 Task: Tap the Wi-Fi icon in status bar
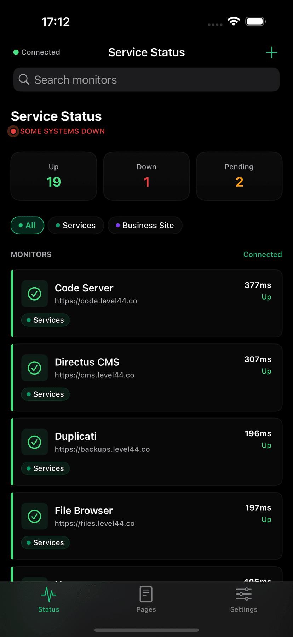pos(234,21)
